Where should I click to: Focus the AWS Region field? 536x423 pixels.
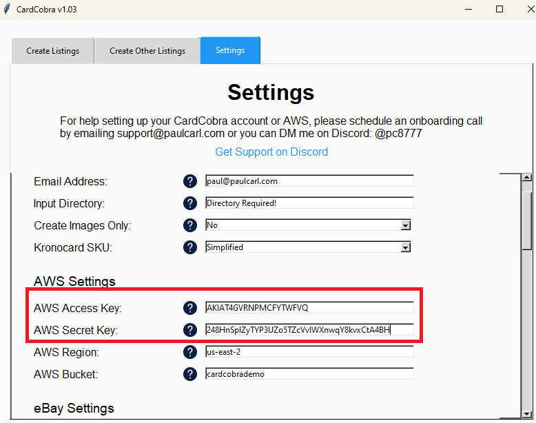click(309, 351)
